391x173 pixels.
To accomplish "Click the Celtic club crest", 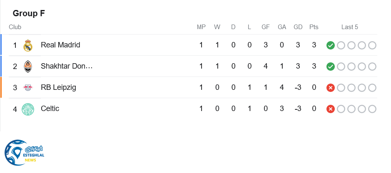I will 28,109.
